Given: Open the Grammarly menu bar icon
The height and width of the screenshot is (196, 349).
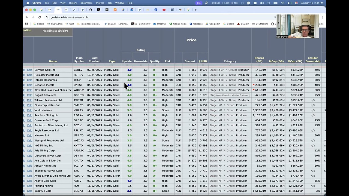Looking at the screenshot, I should click(x=248, y=3).
